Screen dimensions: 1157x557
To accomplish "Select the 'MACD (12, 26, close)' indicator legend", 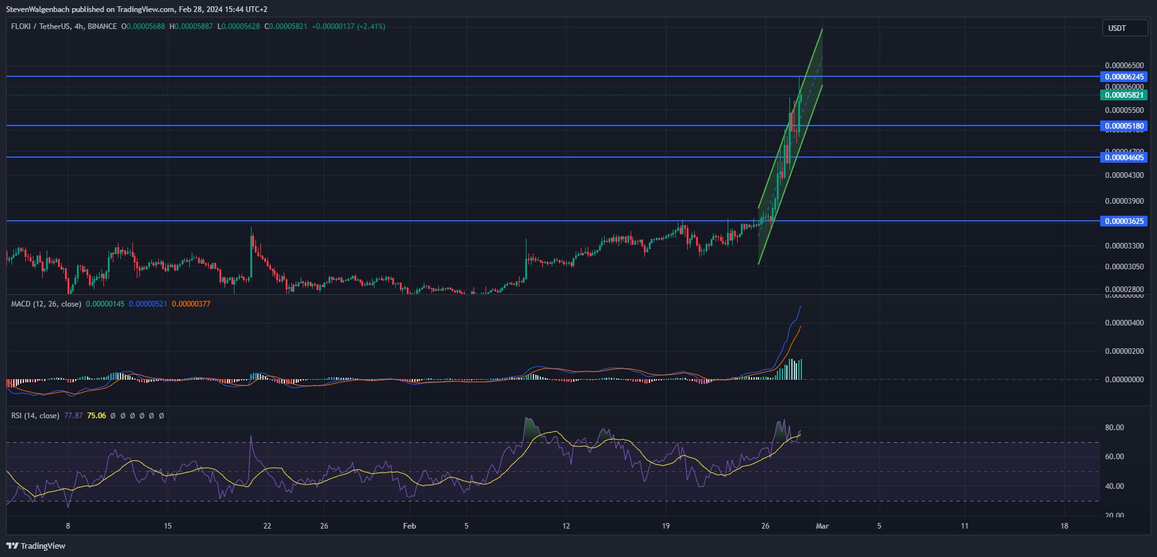I will (x=46, y=304).
